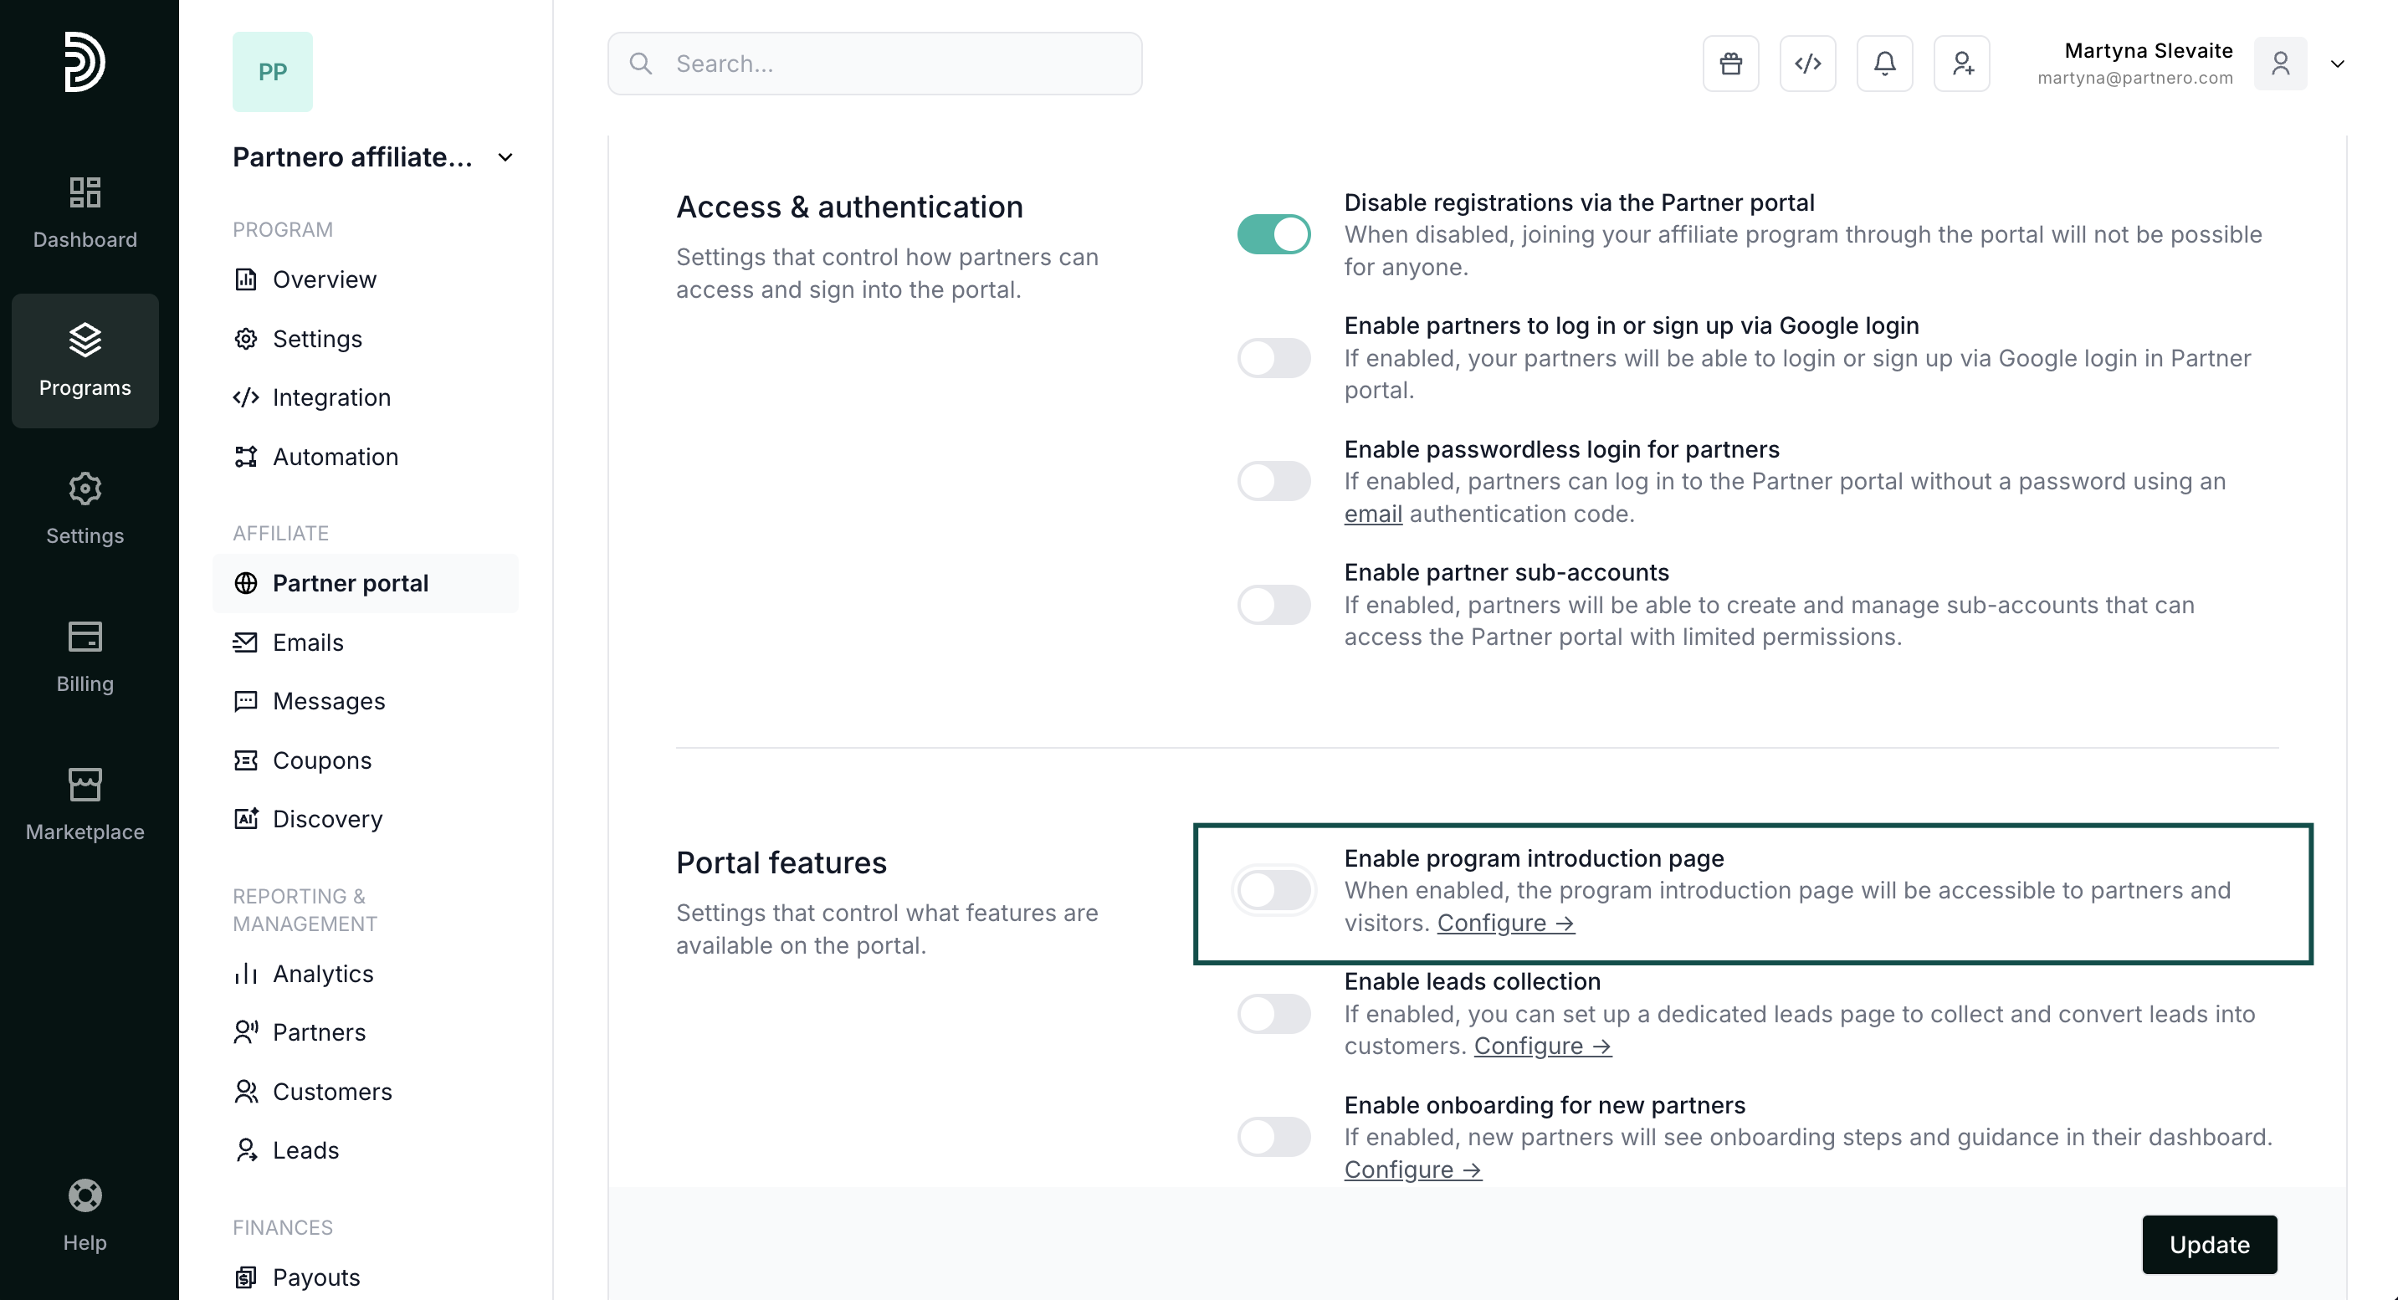Viewport: 2398px width, 1300px height.
Task: Open Marketplace from left sidebar
Action: click(x=85, y=804)
